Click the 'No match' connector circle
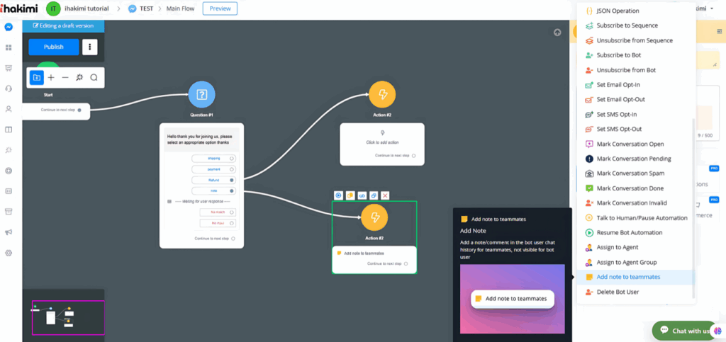 (x=232, y=212)
